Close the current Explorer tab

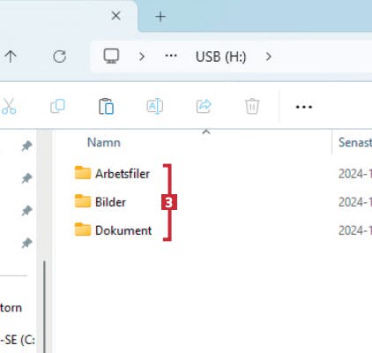(116, 16)
